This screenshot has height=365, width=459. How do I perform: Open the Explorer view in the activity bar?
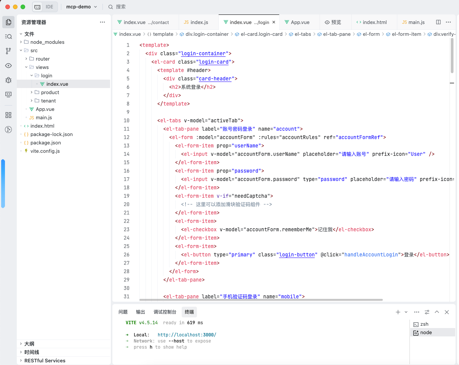point(8,22)
